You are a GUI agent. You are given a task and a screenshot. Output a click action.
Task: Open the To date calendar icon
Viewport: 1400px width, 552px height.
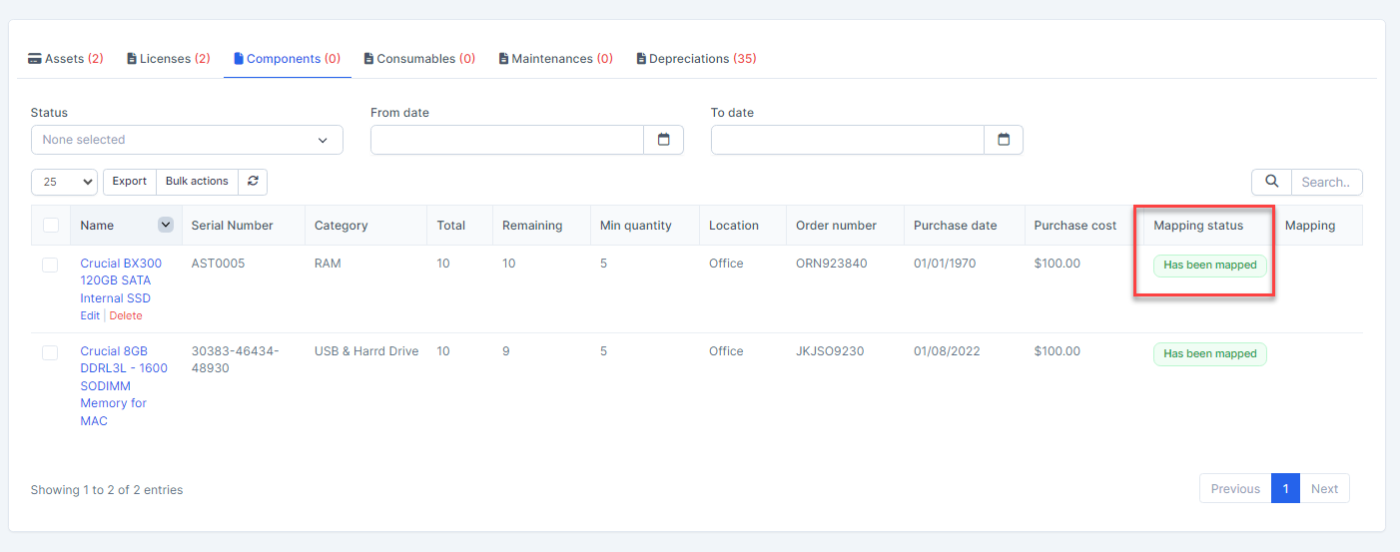[1004, 140]
